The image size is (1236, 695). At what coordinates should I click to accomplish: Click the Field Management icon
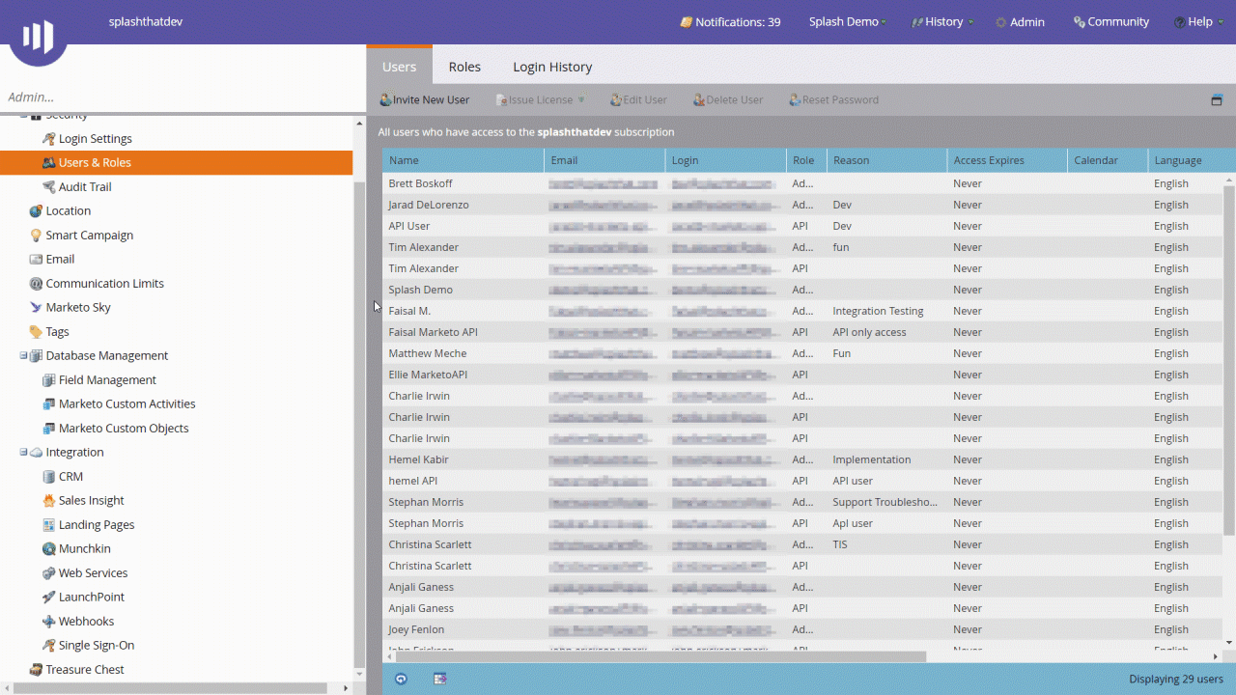48,380
